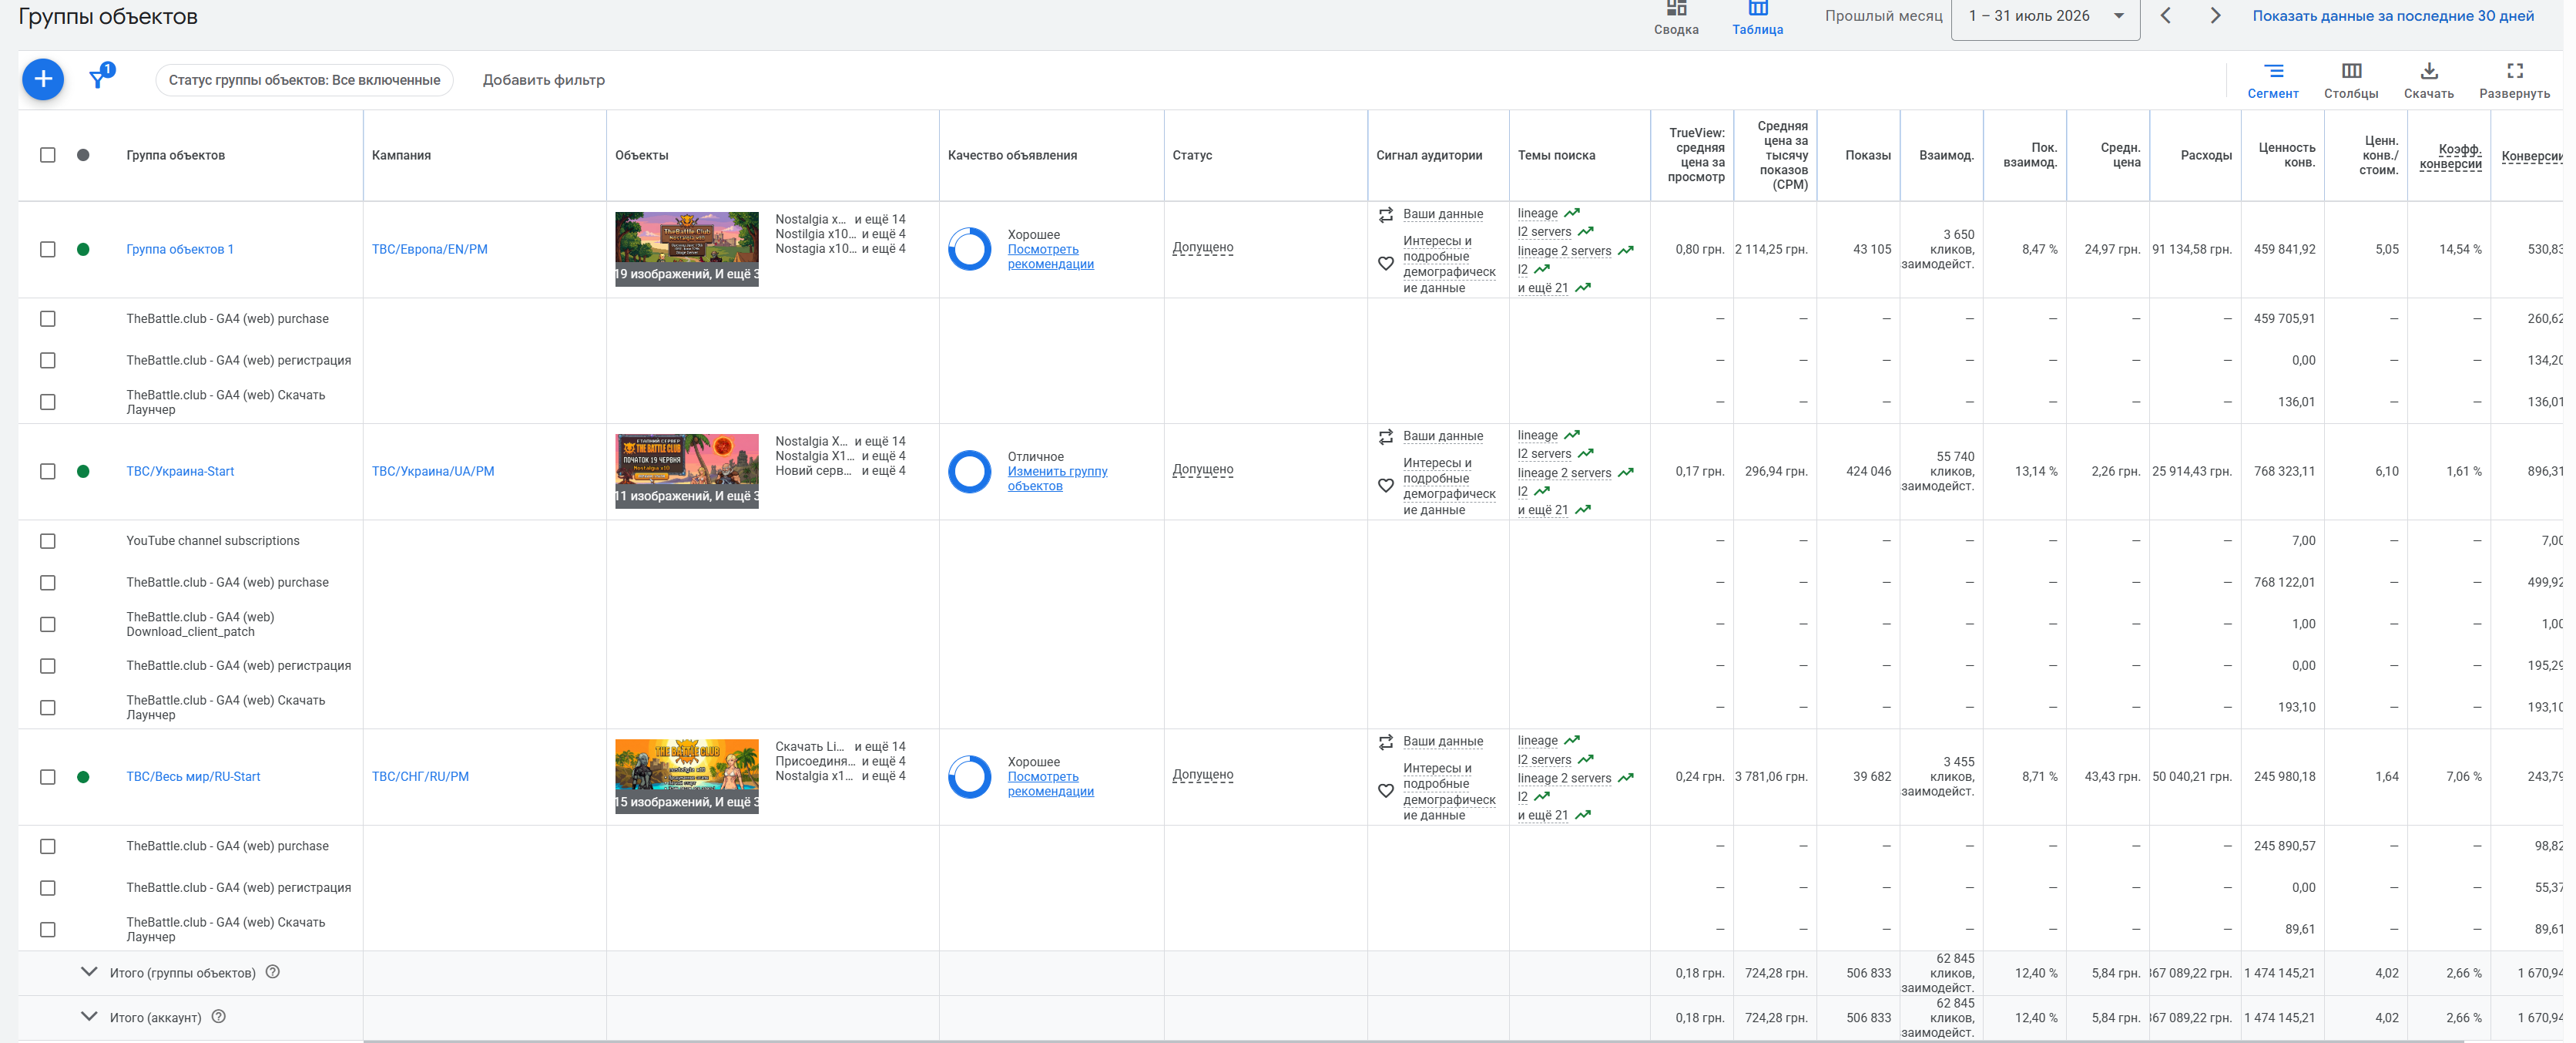Click Добавить фильтр
This screenshot has width=2576, height=1043.
pos(544,80)
